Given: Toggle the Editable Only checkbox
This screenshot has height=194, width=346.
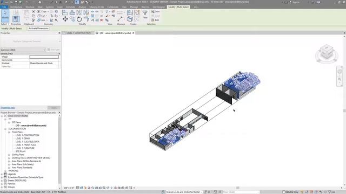Looking at the screenshot, I should pyautogui.click(x=284, y=192).
